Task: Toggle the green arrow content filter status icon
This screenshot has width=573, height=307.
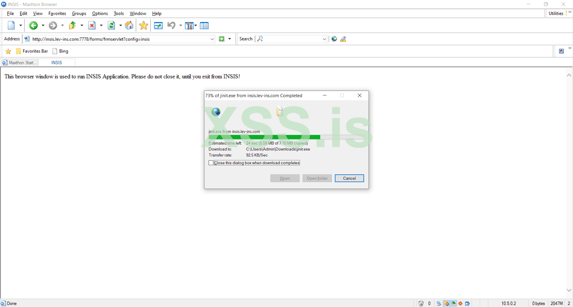Action: 454,303
